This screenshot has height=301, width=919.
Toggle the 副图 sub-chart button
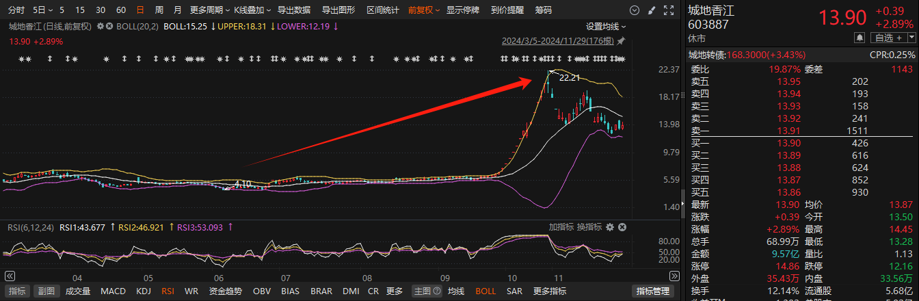tap(44, 291)
